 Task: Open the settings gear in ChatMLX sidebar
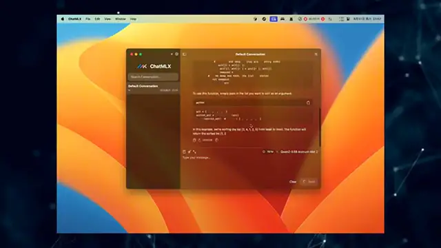pos(176,54)
